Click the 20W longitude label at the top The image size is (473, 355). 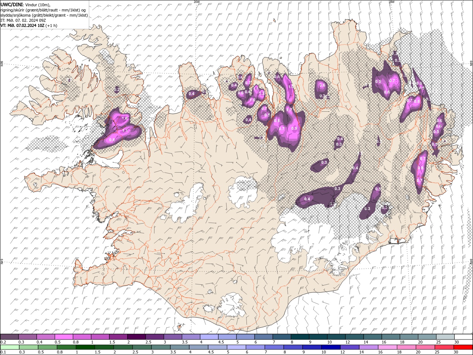[197, 2]
